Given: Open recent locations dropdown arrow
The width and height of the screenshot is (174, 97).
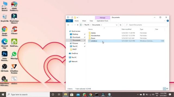Looking at the screenshot, I should coord(75,25).
